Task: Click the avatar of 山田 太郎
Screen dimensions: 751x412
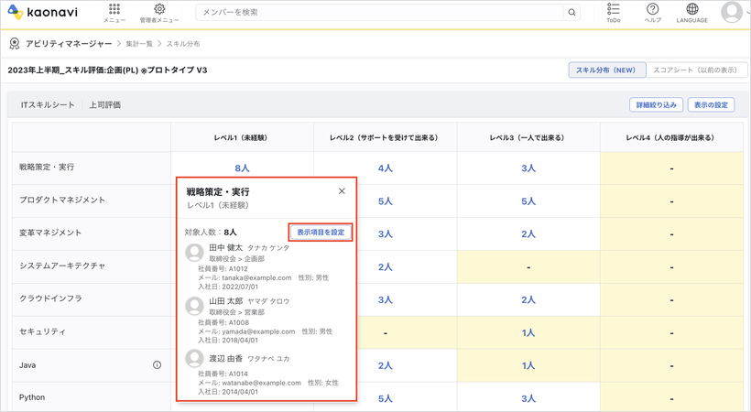Action: (194, 306)
